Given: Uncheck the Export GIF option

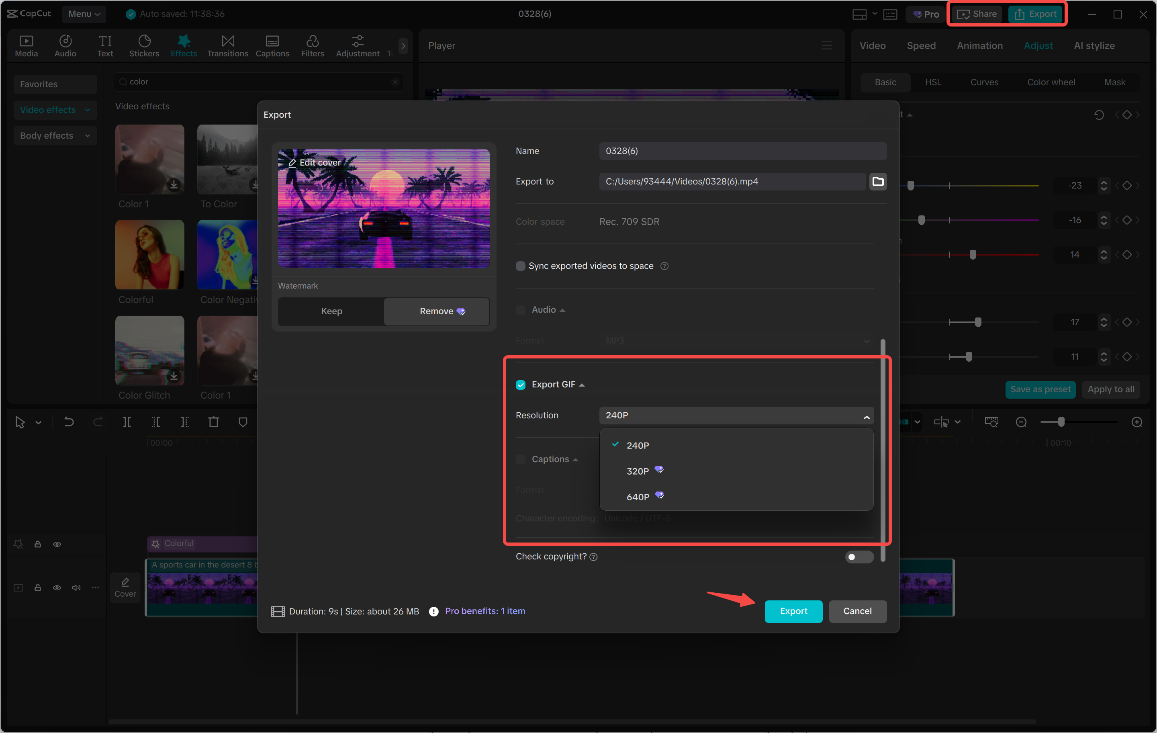Looking at the screenshot, I should (521, 384).
